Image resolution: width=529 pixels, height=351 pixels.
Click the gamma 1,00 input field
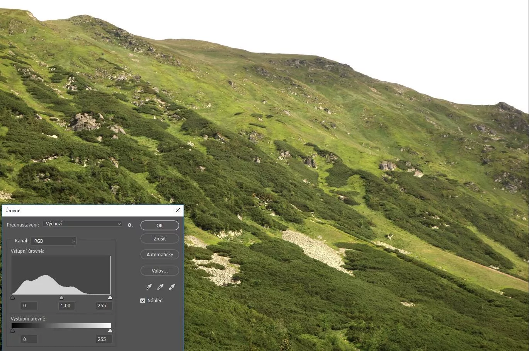tap(66, 306)
